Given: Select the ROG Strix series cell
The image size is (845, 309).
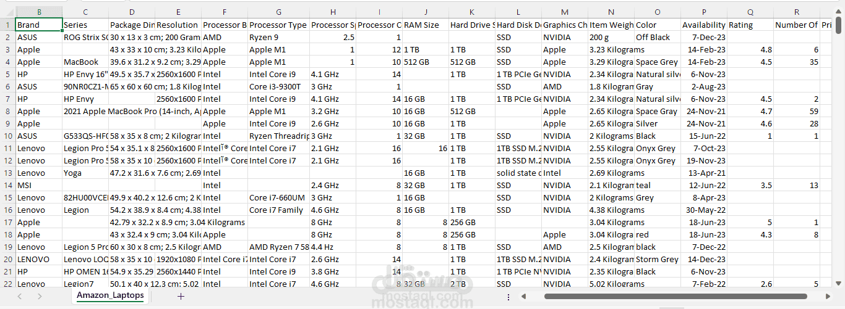Looking at the screenshot, I should (85, 38).
